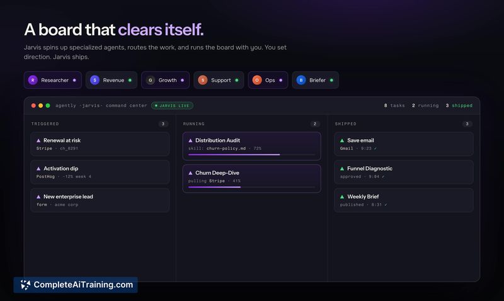Screen dimensions: 504x301
Task: Click the G Growth avatar icon
Action: [x=151, y=80]
